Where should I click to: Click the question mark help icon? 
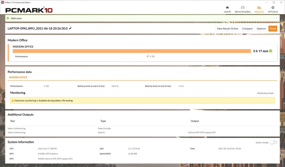[x=276, y=18]
